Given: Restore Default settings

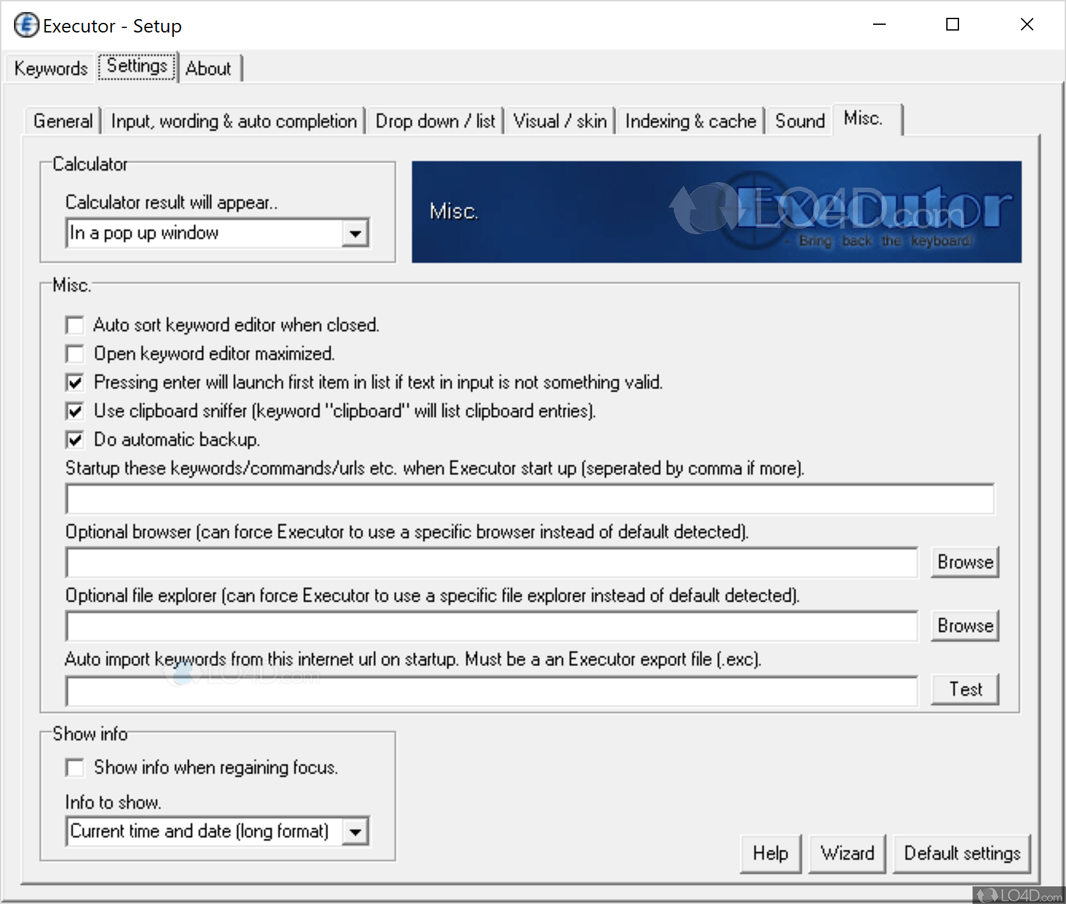Looking at the screenshot, I should 962,854.
